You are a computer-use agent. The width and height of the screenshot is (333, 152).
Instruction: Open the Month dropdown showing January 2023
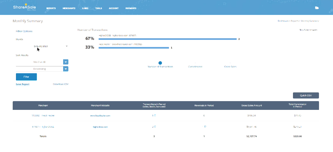[x=42, y=46]
